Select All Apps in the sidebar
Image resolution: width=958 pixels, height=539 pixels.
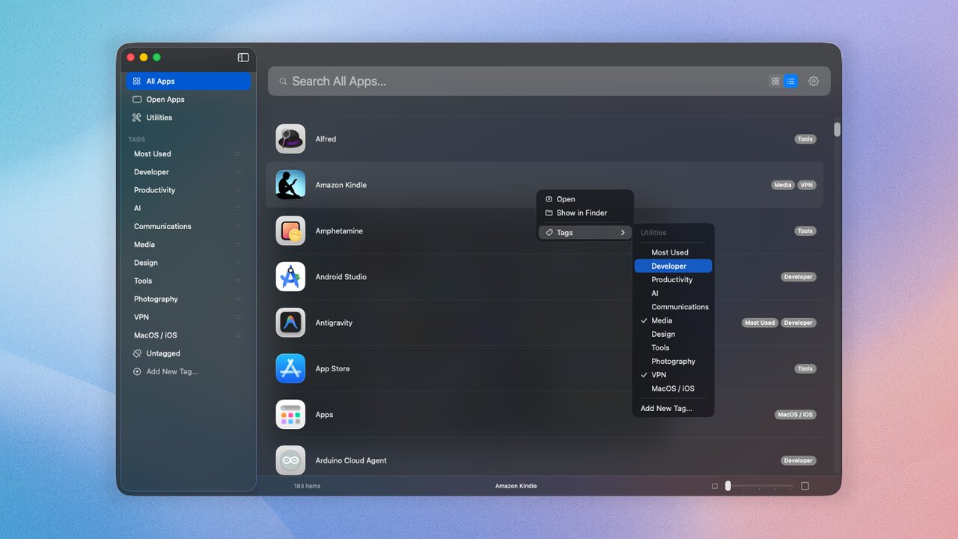[189, 81]
